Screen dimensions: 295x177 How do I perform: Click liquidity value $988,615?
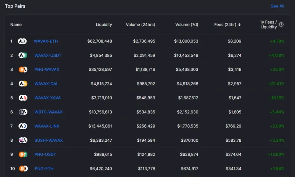click(103, 155)
